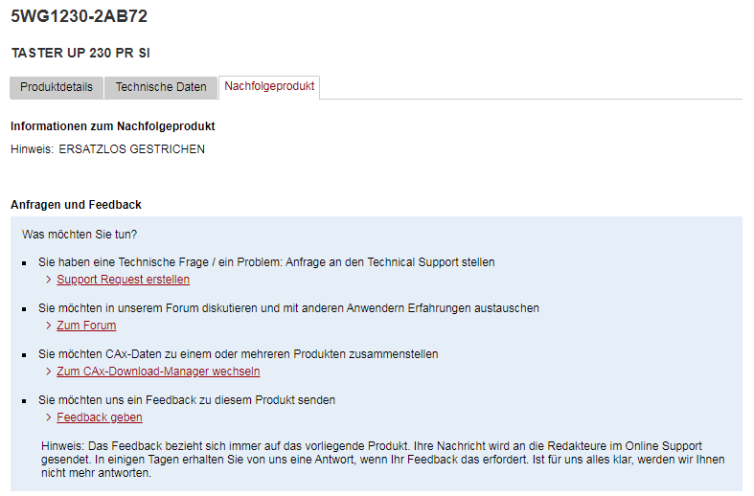Viewport: 754px width, 496px height.
Task: Click chevron arrow before Feedback geben
Action: click(x=49, y=417)
